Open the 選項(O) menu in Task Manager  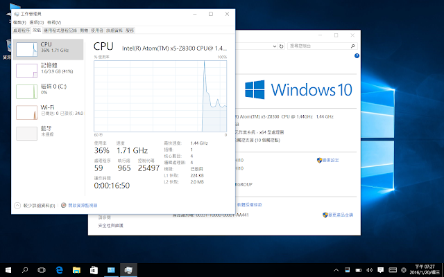tap(37, 22)
